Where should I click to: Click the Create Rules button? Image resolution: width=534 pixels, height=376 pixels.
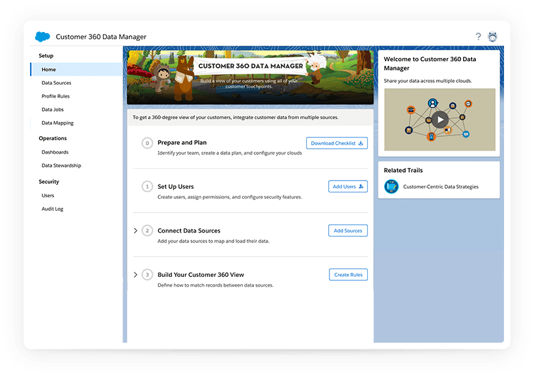click(348, 275)
